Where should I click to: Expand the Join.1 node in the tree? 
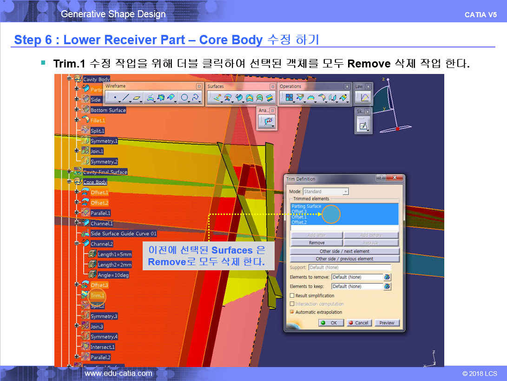coord(77,151)
